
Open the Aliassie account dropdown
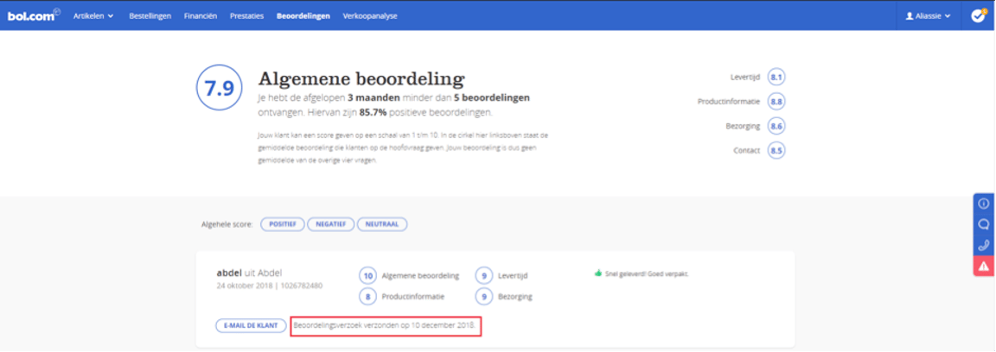[x=928, y=16]
